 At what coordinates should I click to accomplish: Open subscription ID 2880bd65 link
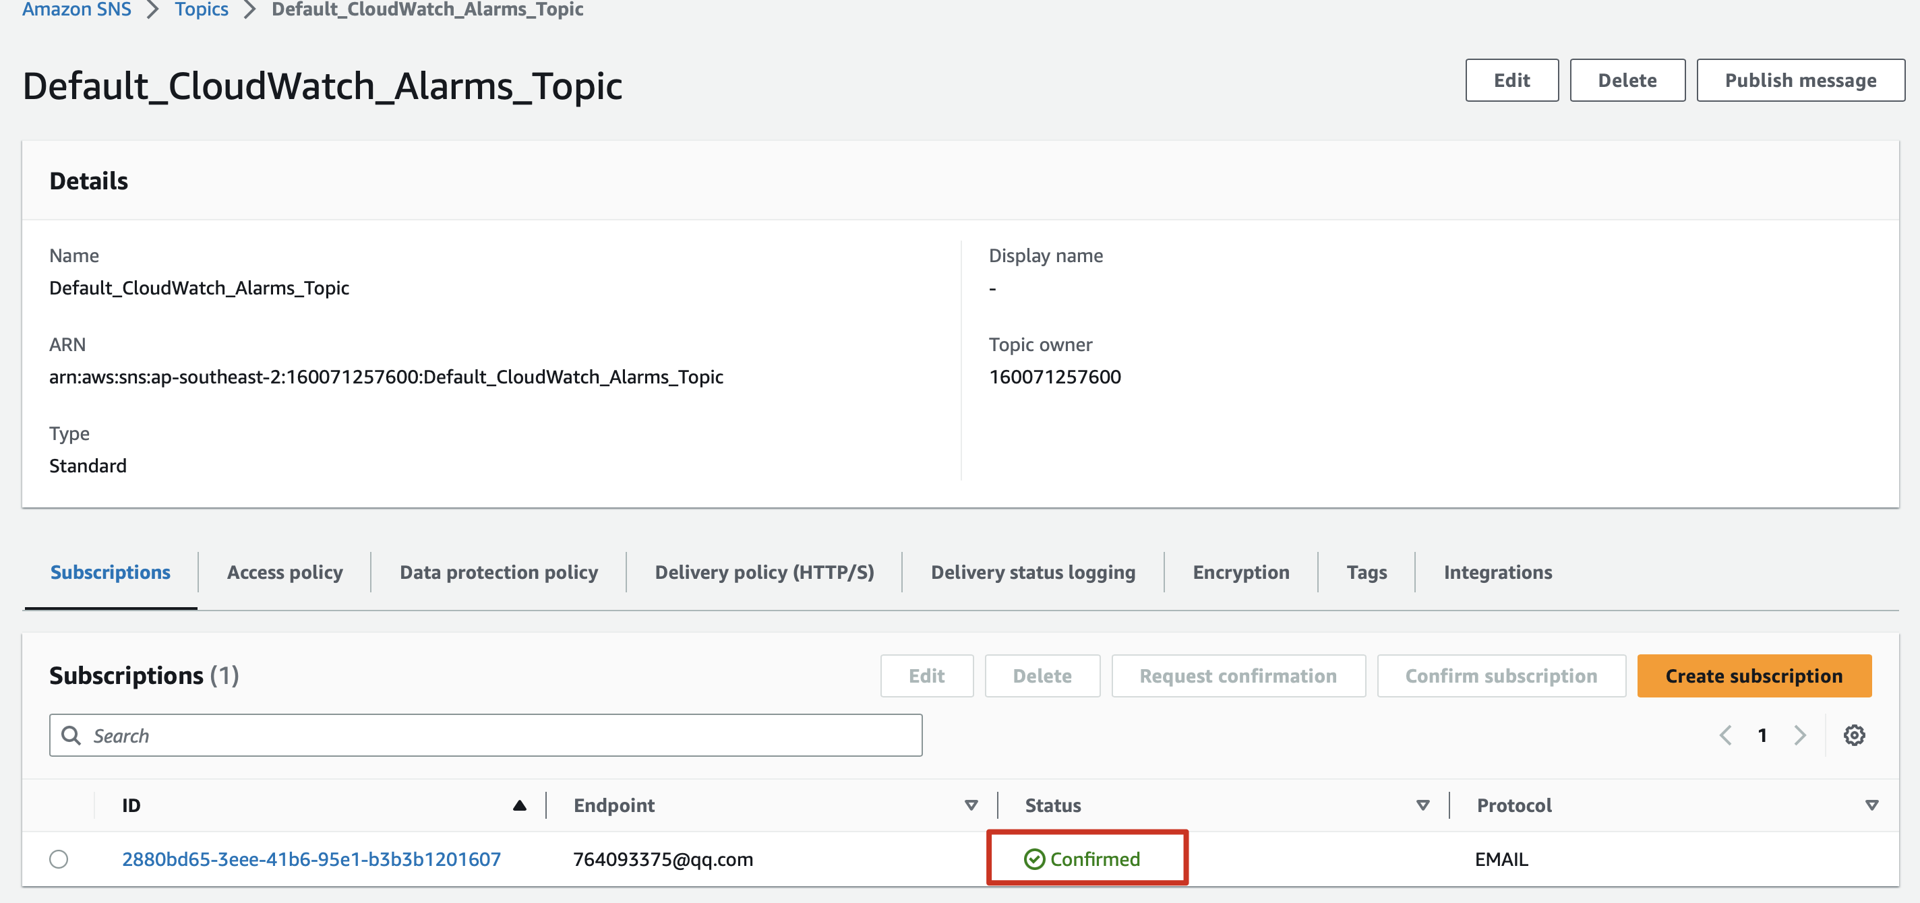click(311, 859)
